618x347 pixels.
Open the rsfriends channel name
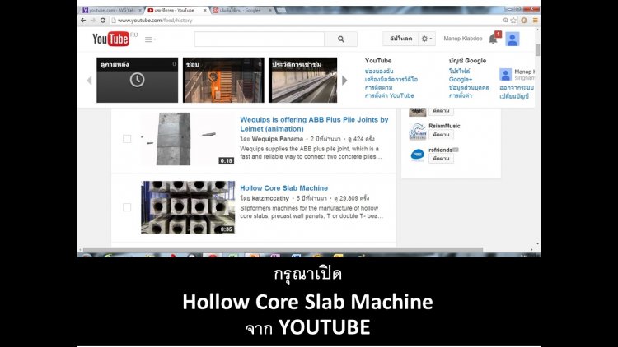[x=441, y=150]
